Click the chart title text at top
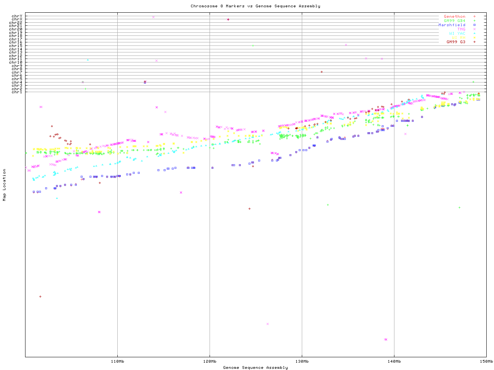The image size is (494, 370). (x=255, y=6)
